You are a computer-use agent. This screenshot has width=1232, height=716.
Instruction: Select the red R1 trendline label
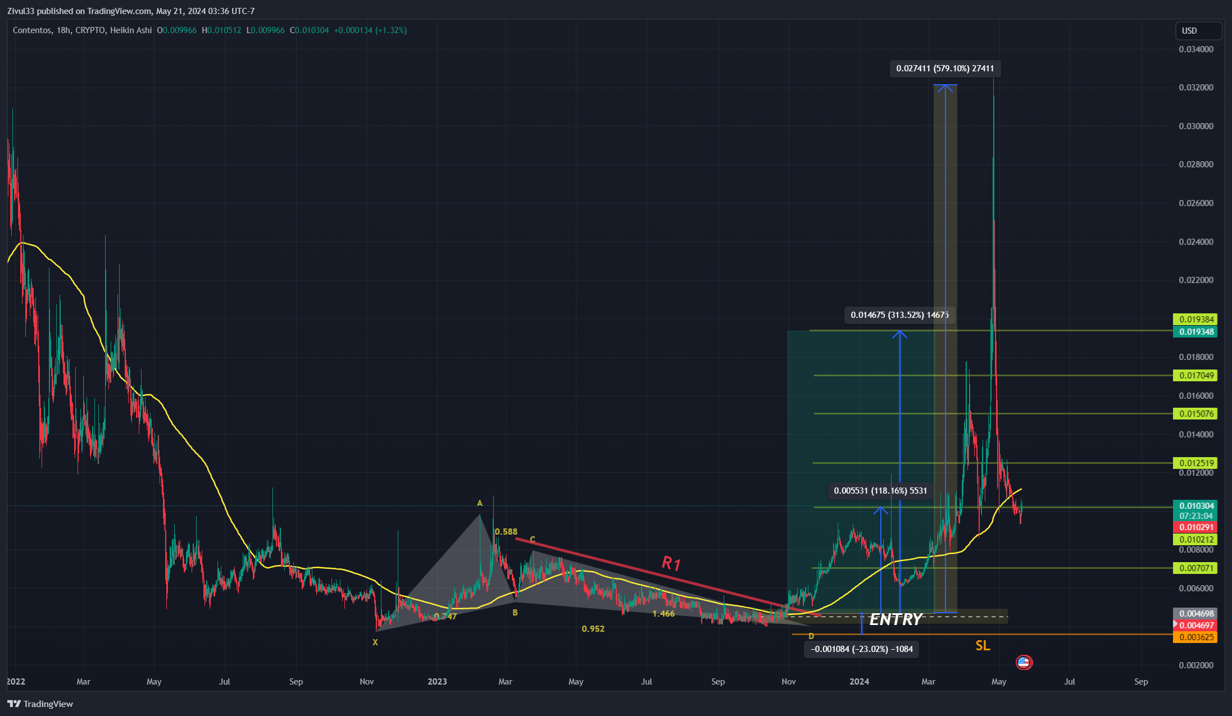pyautogui.click(x=671, y=563)
